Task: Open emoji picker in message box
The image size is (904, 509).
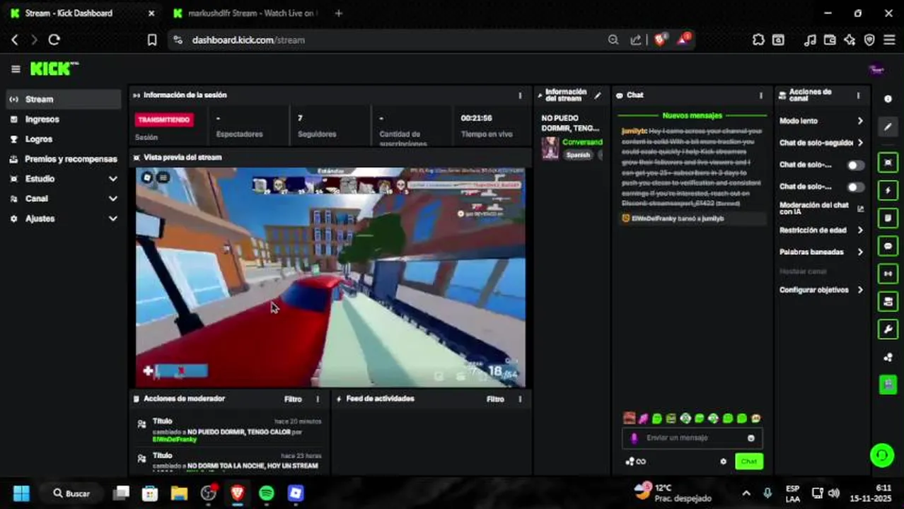Action: [751, 438]
